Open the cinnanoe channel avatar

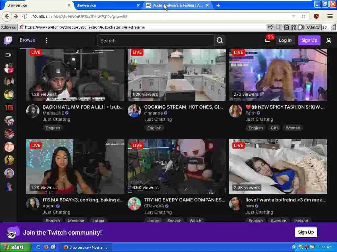click(x=134, y=111)
